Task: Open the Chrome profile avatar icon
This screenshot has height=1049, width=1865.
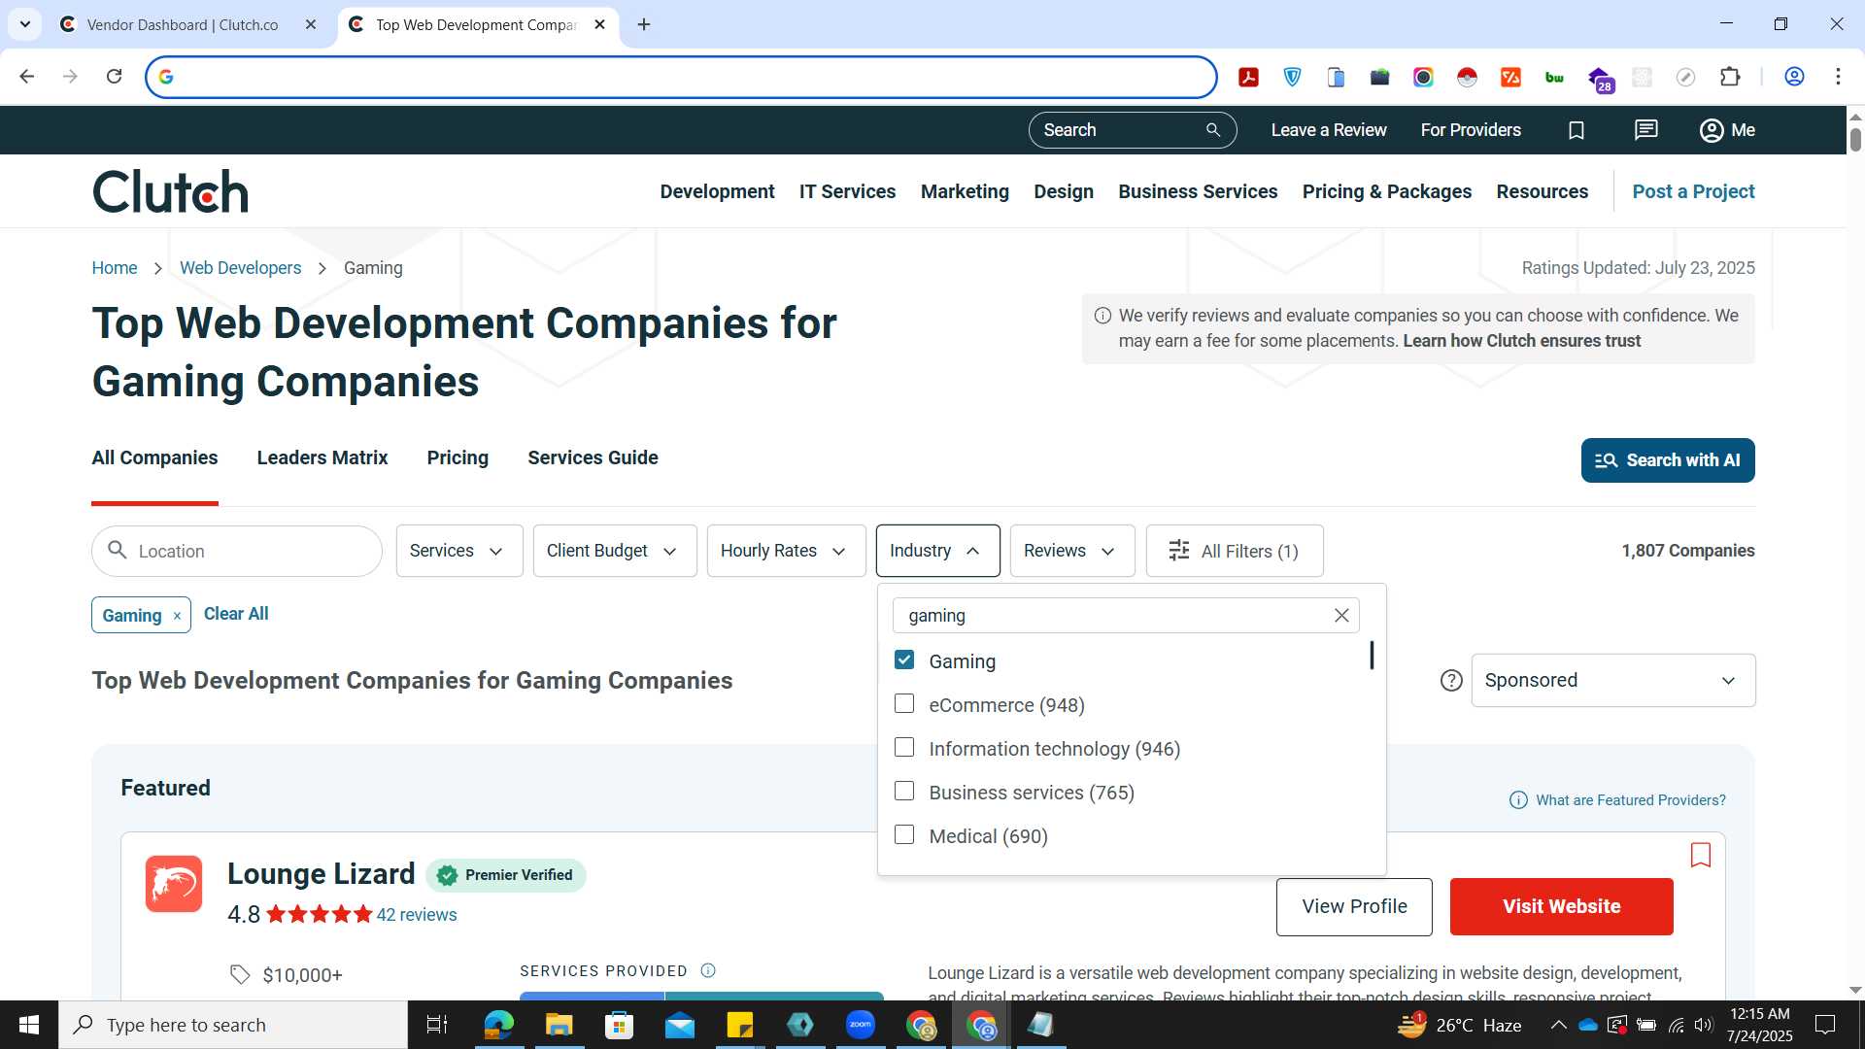Action: click(1794, 77)
